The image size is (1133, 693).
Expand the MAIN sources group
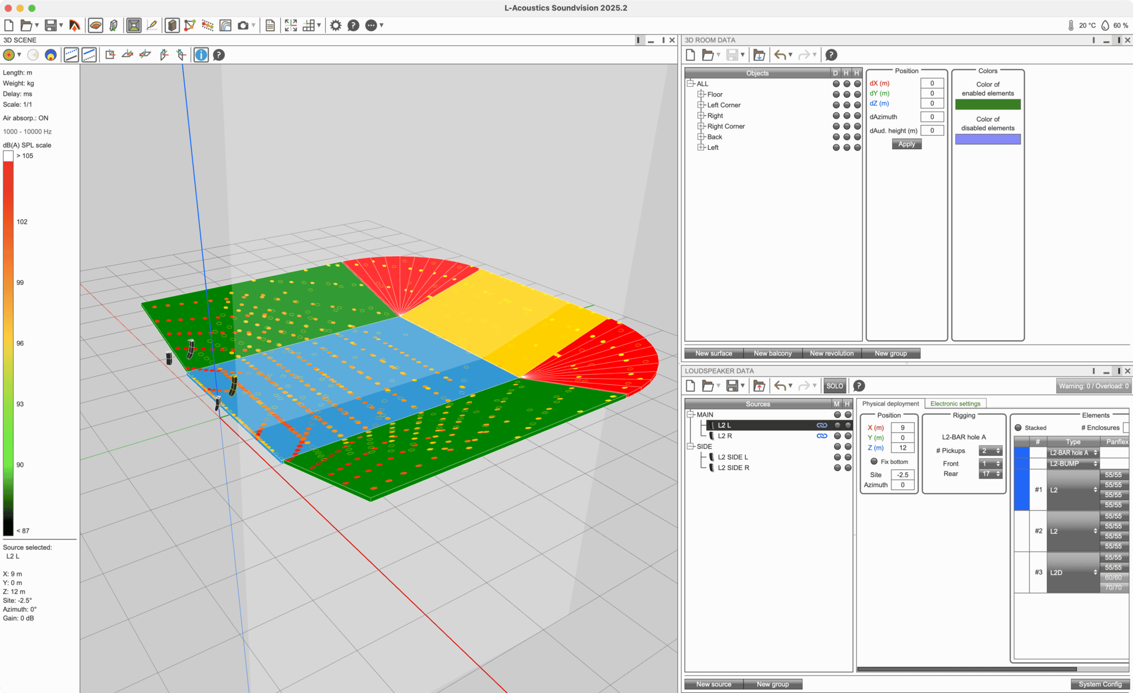point(692,414)
